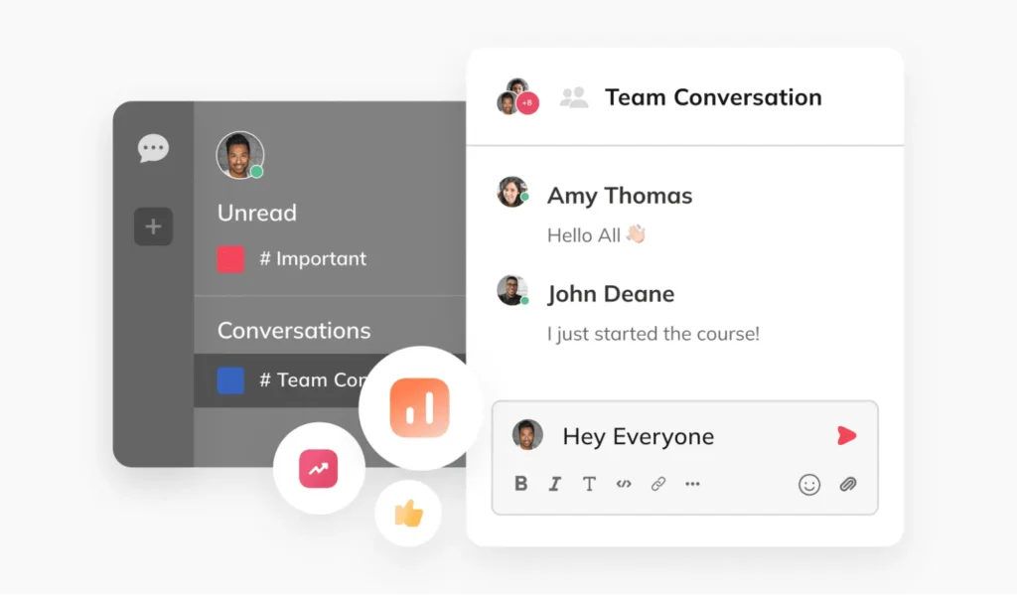Screen dimensions: 1017x605
Task: Click "I just started the course!" message
Action: [x=654, y=334]
